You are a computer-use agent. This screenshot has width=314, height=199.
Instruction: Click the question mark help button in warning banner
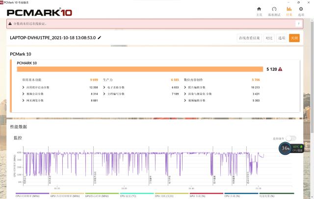click(299, 24)
